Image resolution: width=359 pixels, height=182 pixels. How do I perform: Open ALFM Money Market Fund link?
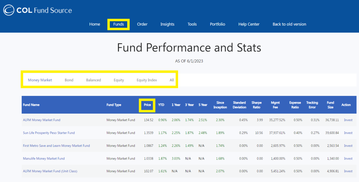click(x=42, y=120)
